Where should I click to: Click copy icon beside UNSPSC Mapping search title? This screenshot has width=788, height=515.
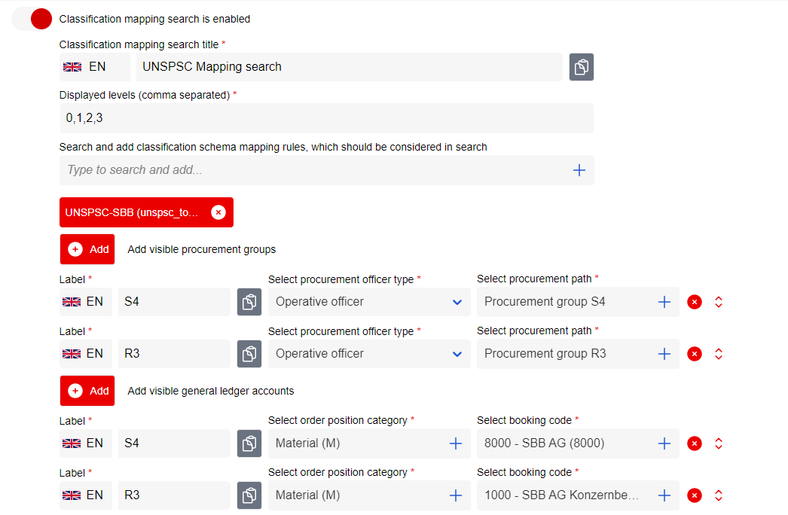pos(581,67)
